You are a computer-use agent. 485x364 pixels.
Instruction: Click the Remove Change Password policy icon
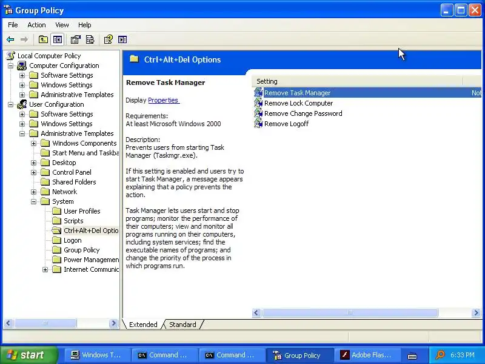click(258, 113)
